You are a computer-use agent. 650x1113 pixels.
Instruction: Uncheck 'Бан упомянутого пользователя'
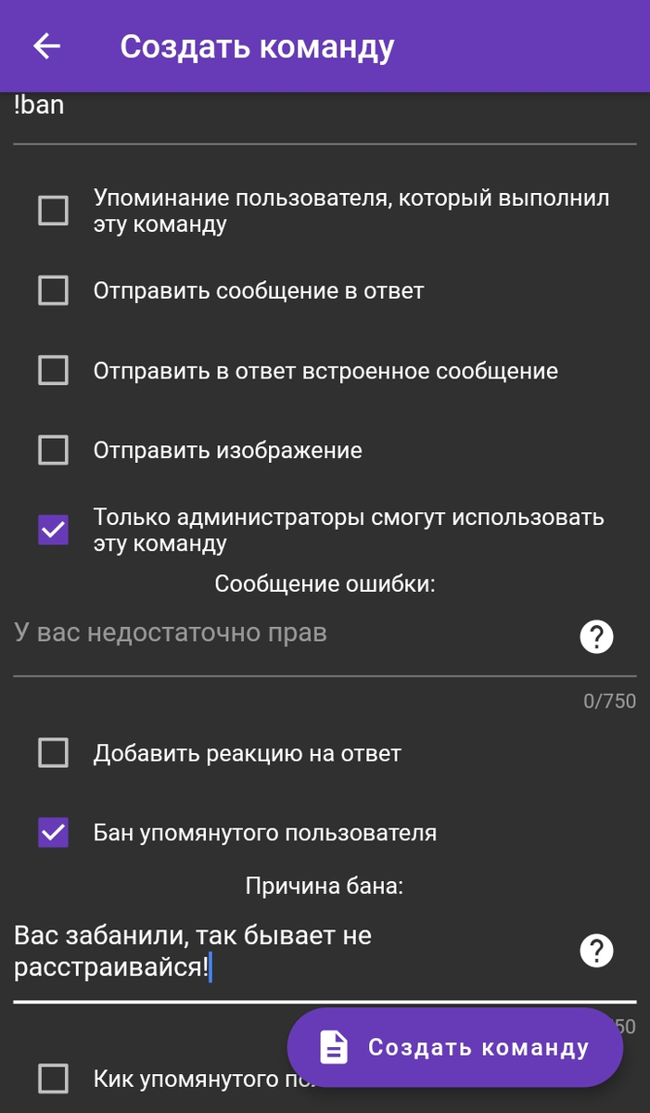click(x=53, y=833)
